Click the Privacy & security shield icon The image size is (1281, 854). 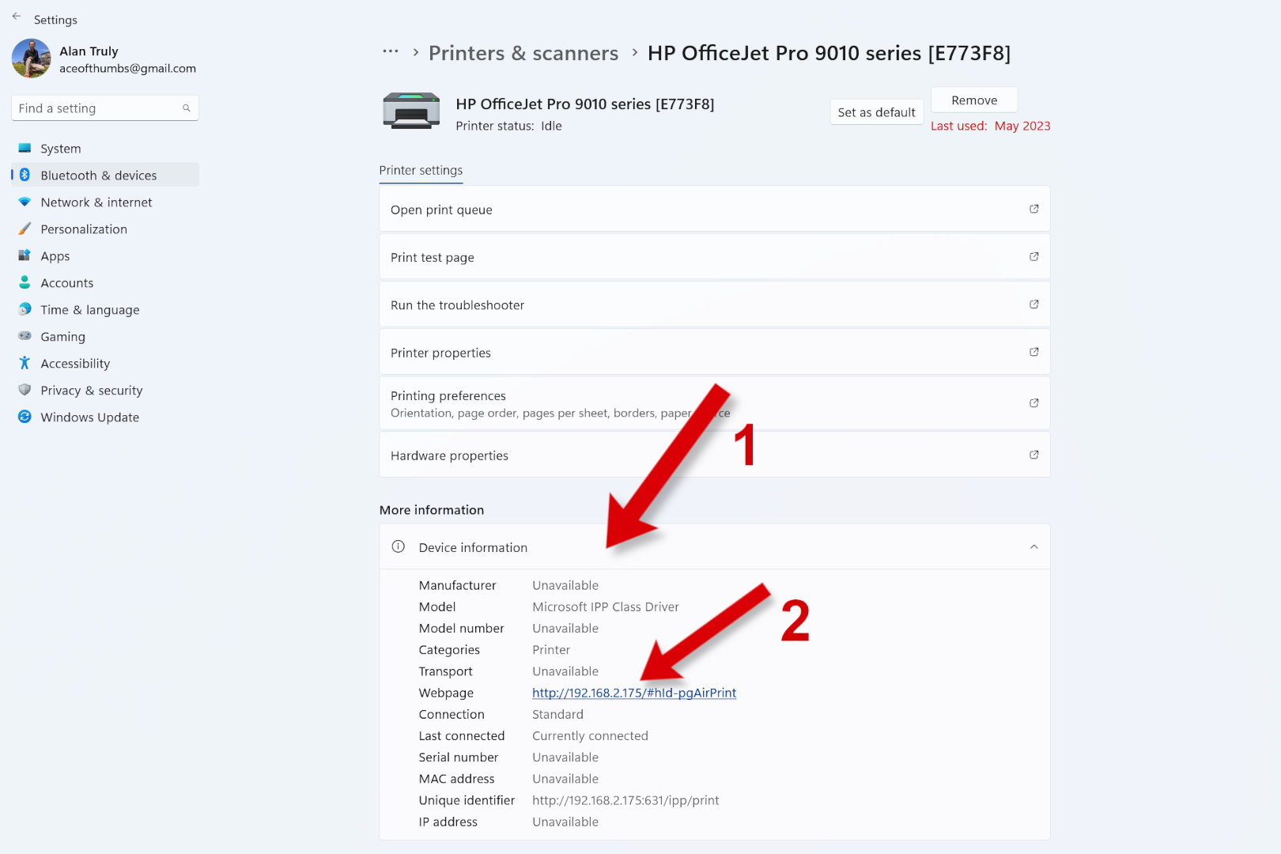coord(25,390)
